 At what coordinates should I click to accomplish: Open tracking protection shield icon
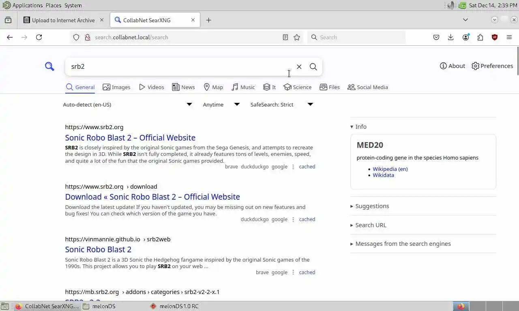point(76,37)
